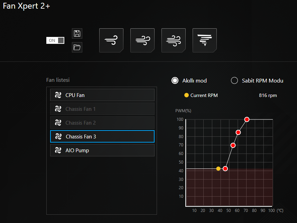Click the Current RPM label
Screen dimensions: 297x223
(x=204, y=95)
